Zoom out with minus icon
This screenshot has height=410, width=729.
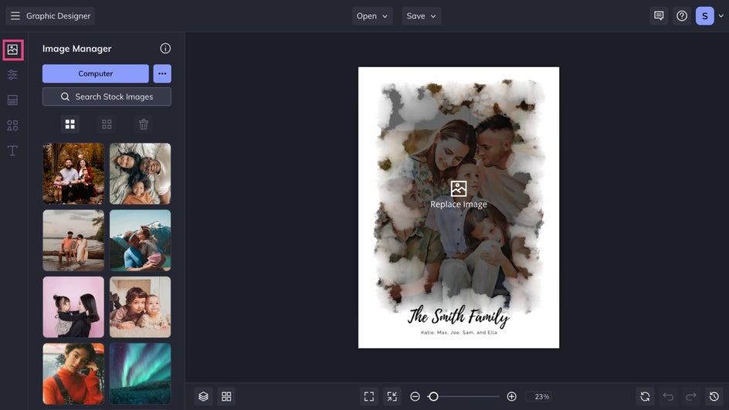tap(415, 397)
